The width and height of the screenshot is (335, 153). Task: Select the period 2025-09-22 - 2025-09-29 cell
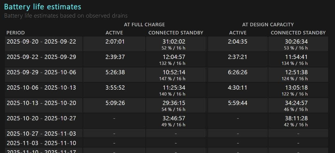41,57
